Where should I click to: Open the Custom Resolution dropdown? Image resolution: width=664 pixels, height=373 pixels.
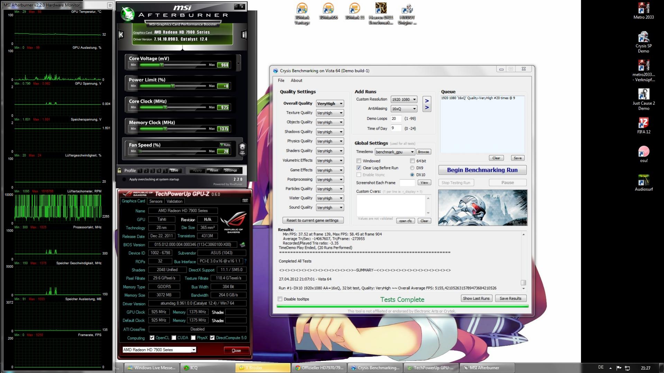coord(404,99)
